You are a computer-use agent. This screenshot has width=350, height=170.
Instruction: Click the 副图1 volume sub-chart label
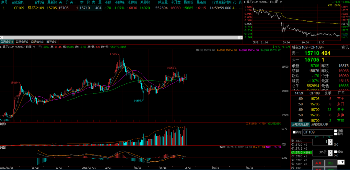click(3, 123)
